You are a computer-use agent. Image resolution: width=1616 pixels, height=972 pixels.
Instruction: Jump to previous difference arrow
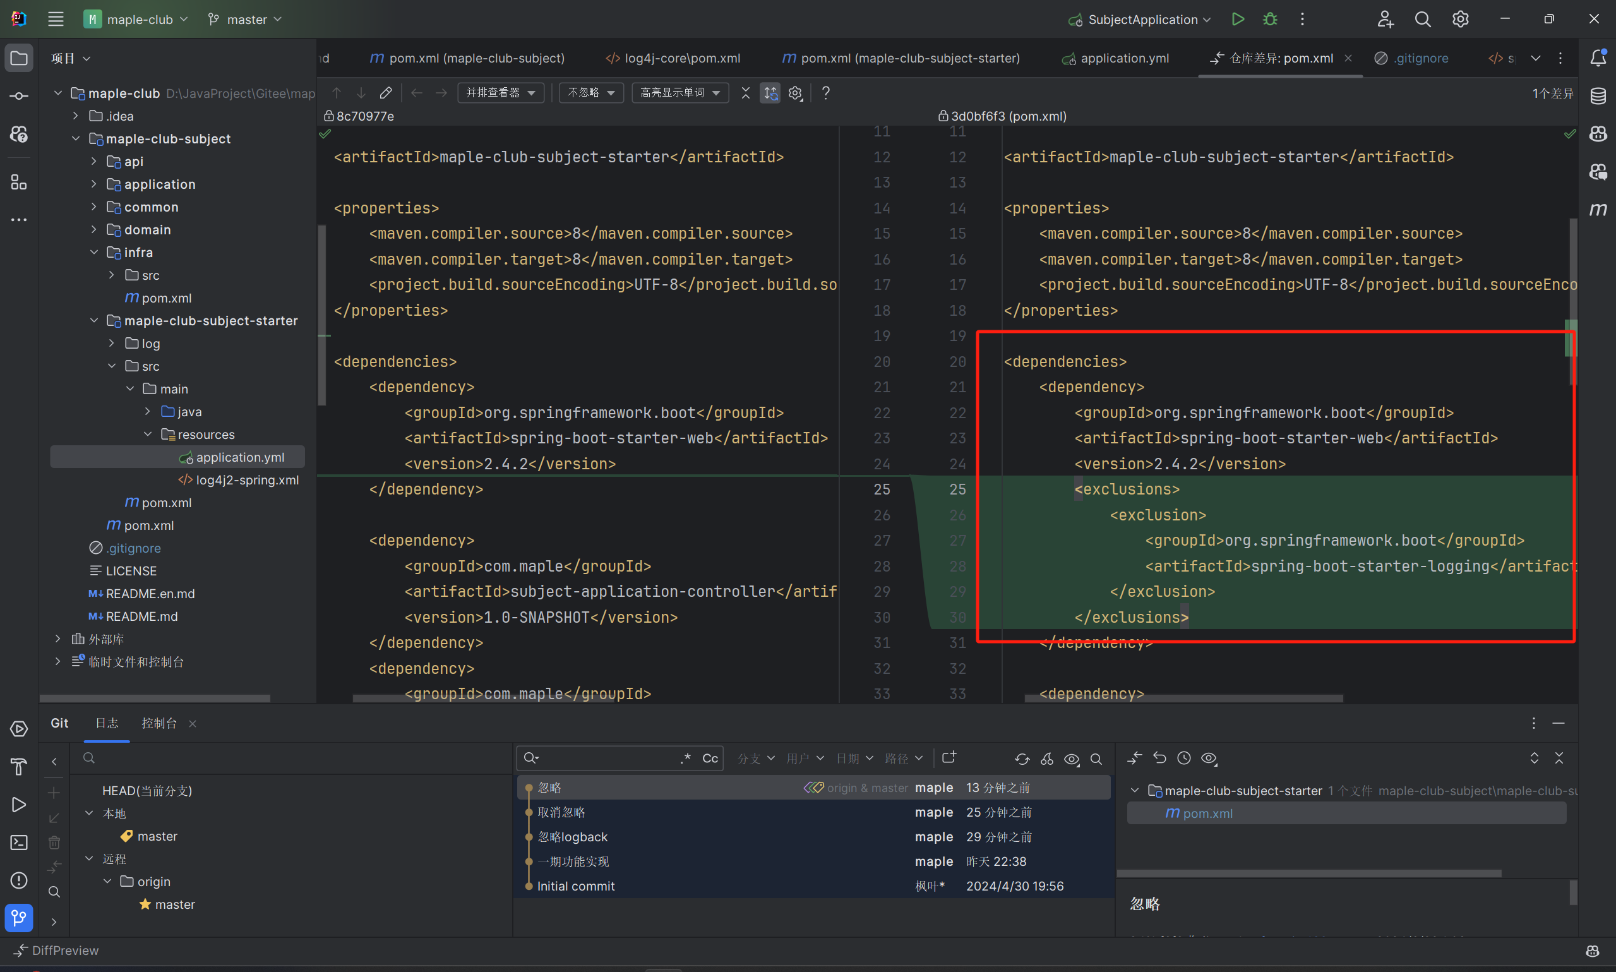(x=337, y=93)
